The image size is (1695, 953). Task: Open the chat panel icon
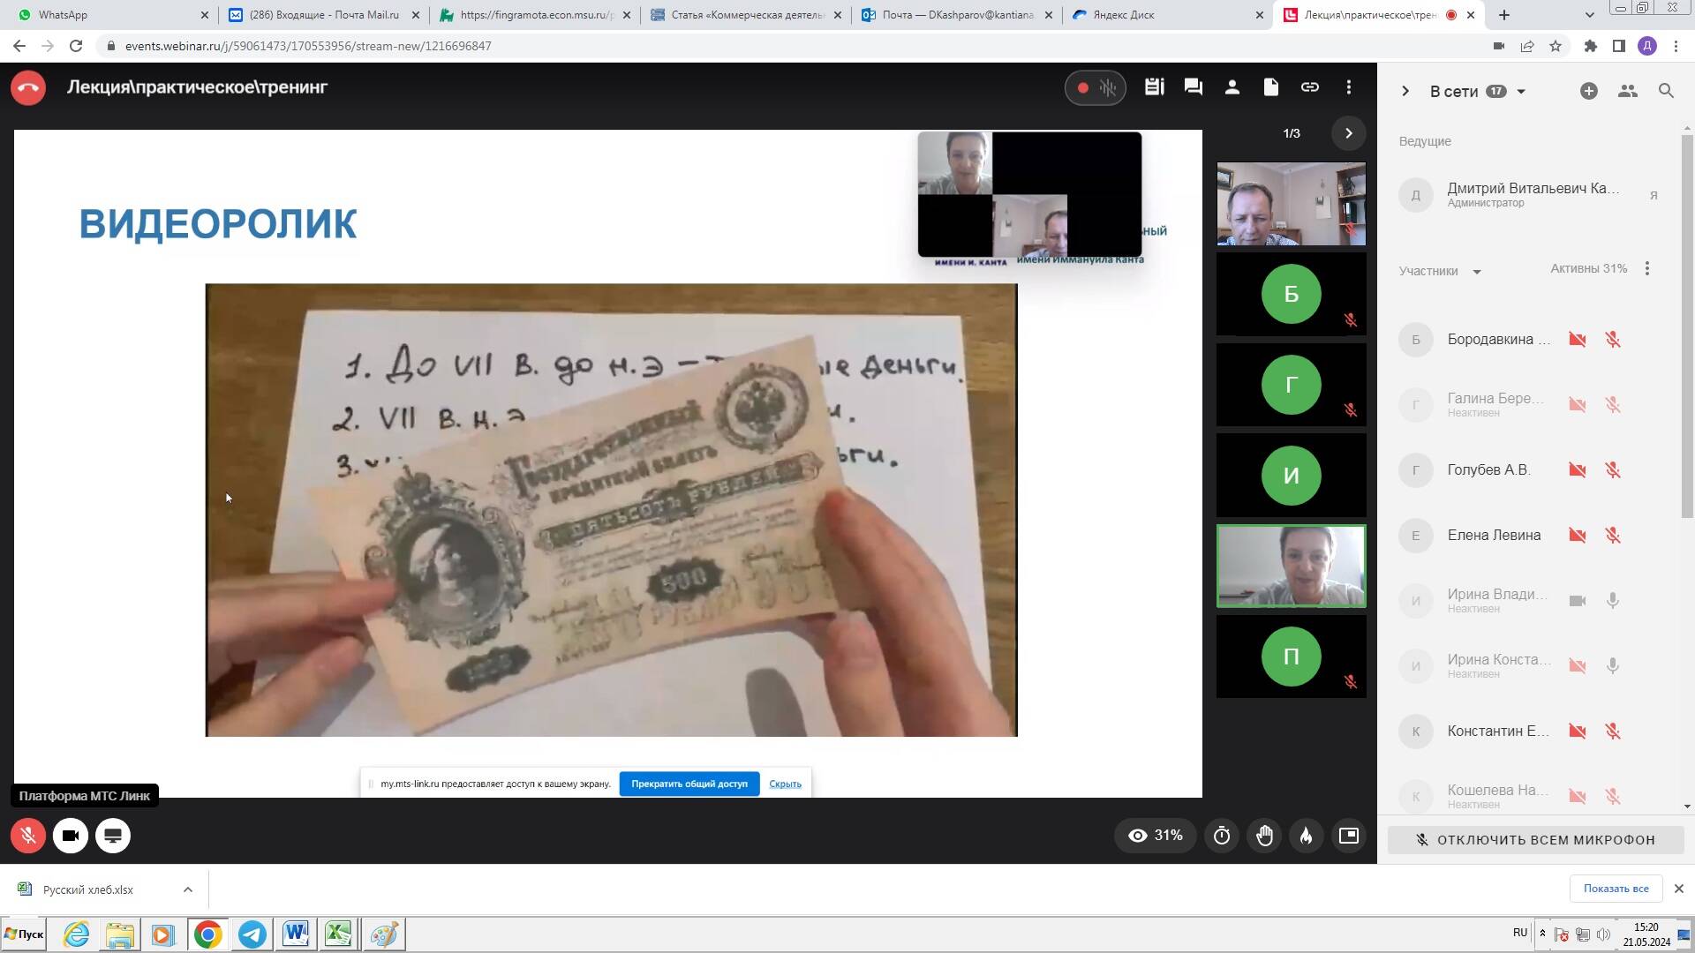(1194, 87)
